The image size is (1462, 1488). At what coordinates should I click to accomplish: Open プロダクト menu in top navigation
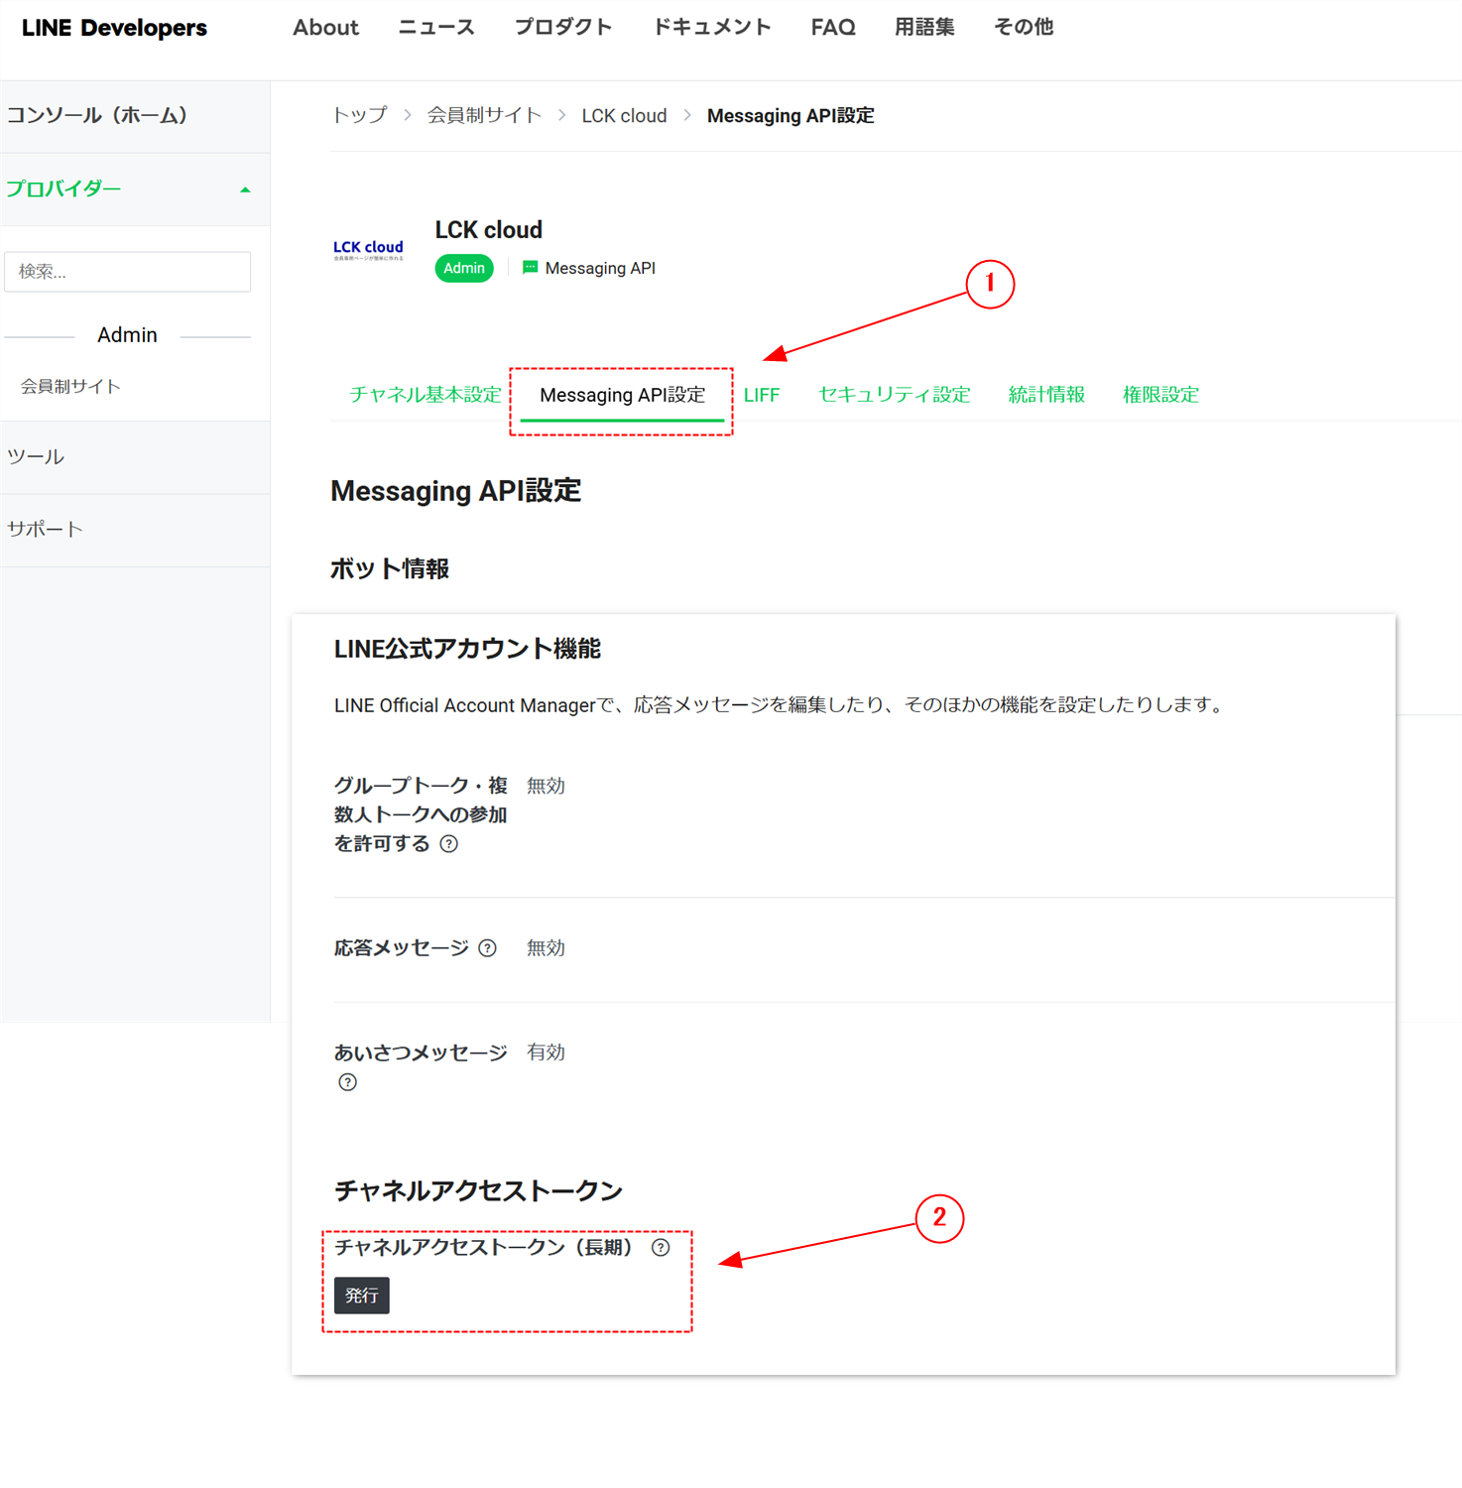(x=563, y=28)
